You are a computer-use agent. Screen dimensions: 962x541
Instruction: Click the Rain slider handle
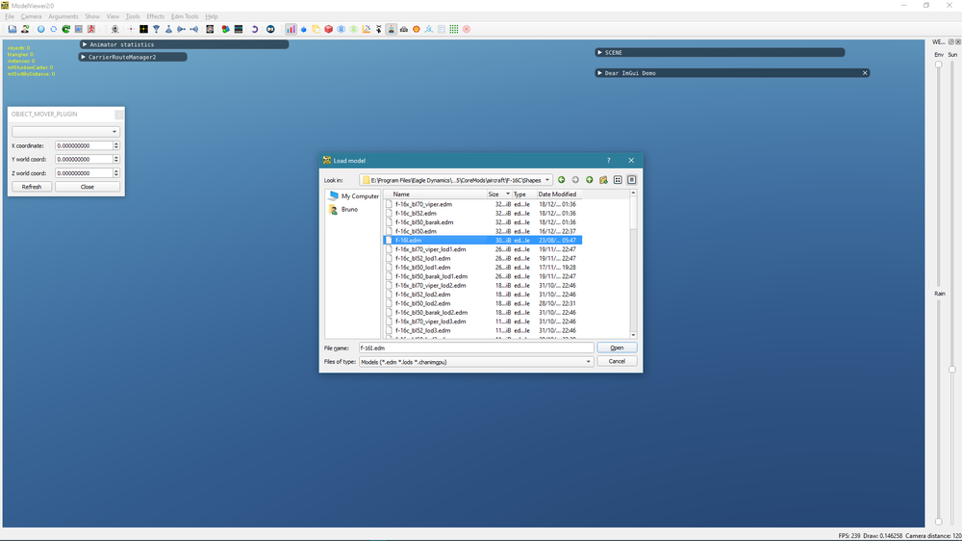[939, 522]
